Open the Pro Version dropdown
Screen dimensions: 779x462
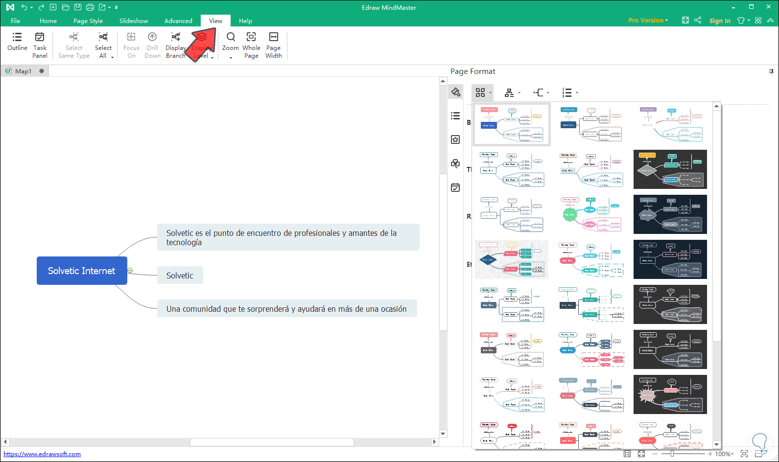[648, 20]
